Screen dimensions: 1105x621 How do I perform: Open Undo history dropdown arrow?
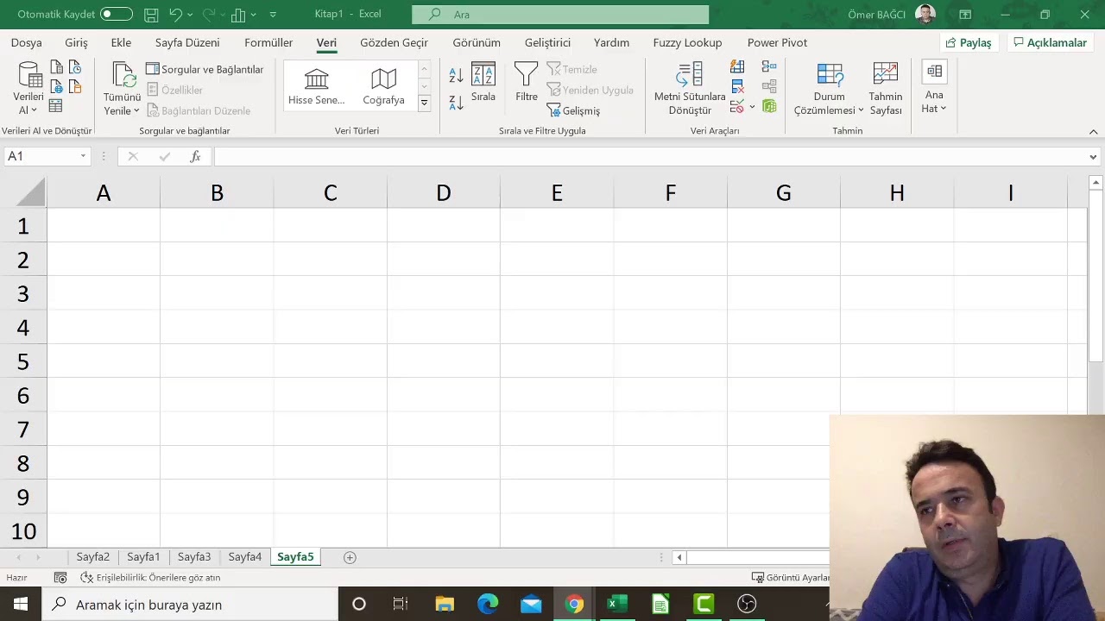190,15
